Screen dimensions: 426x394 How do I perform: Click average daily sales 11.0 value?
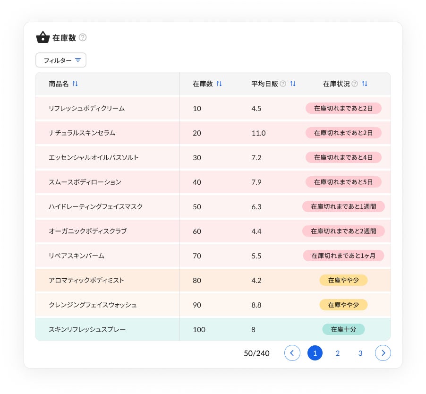coord(259,133)
